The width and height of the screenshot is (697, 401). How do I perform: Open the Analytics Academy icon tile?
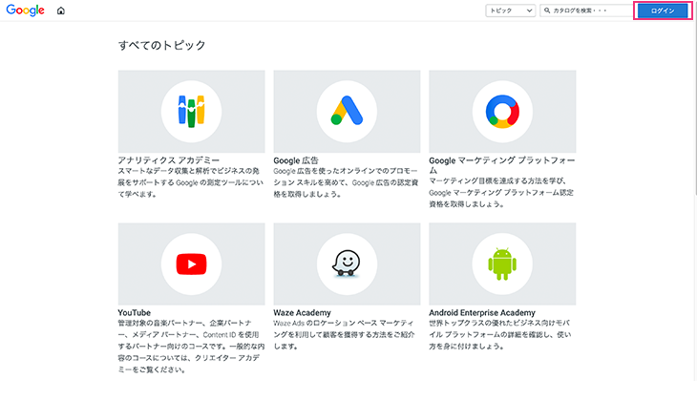tap(191, 111)
